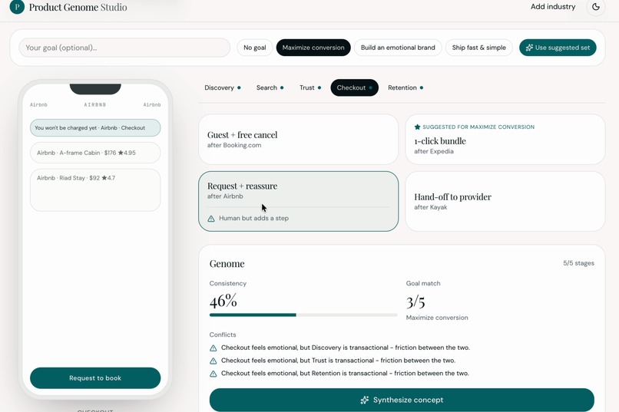Open the Search stage tab
Image resolution: width=619 pixels, height=412 pixels.
point(270,87)
